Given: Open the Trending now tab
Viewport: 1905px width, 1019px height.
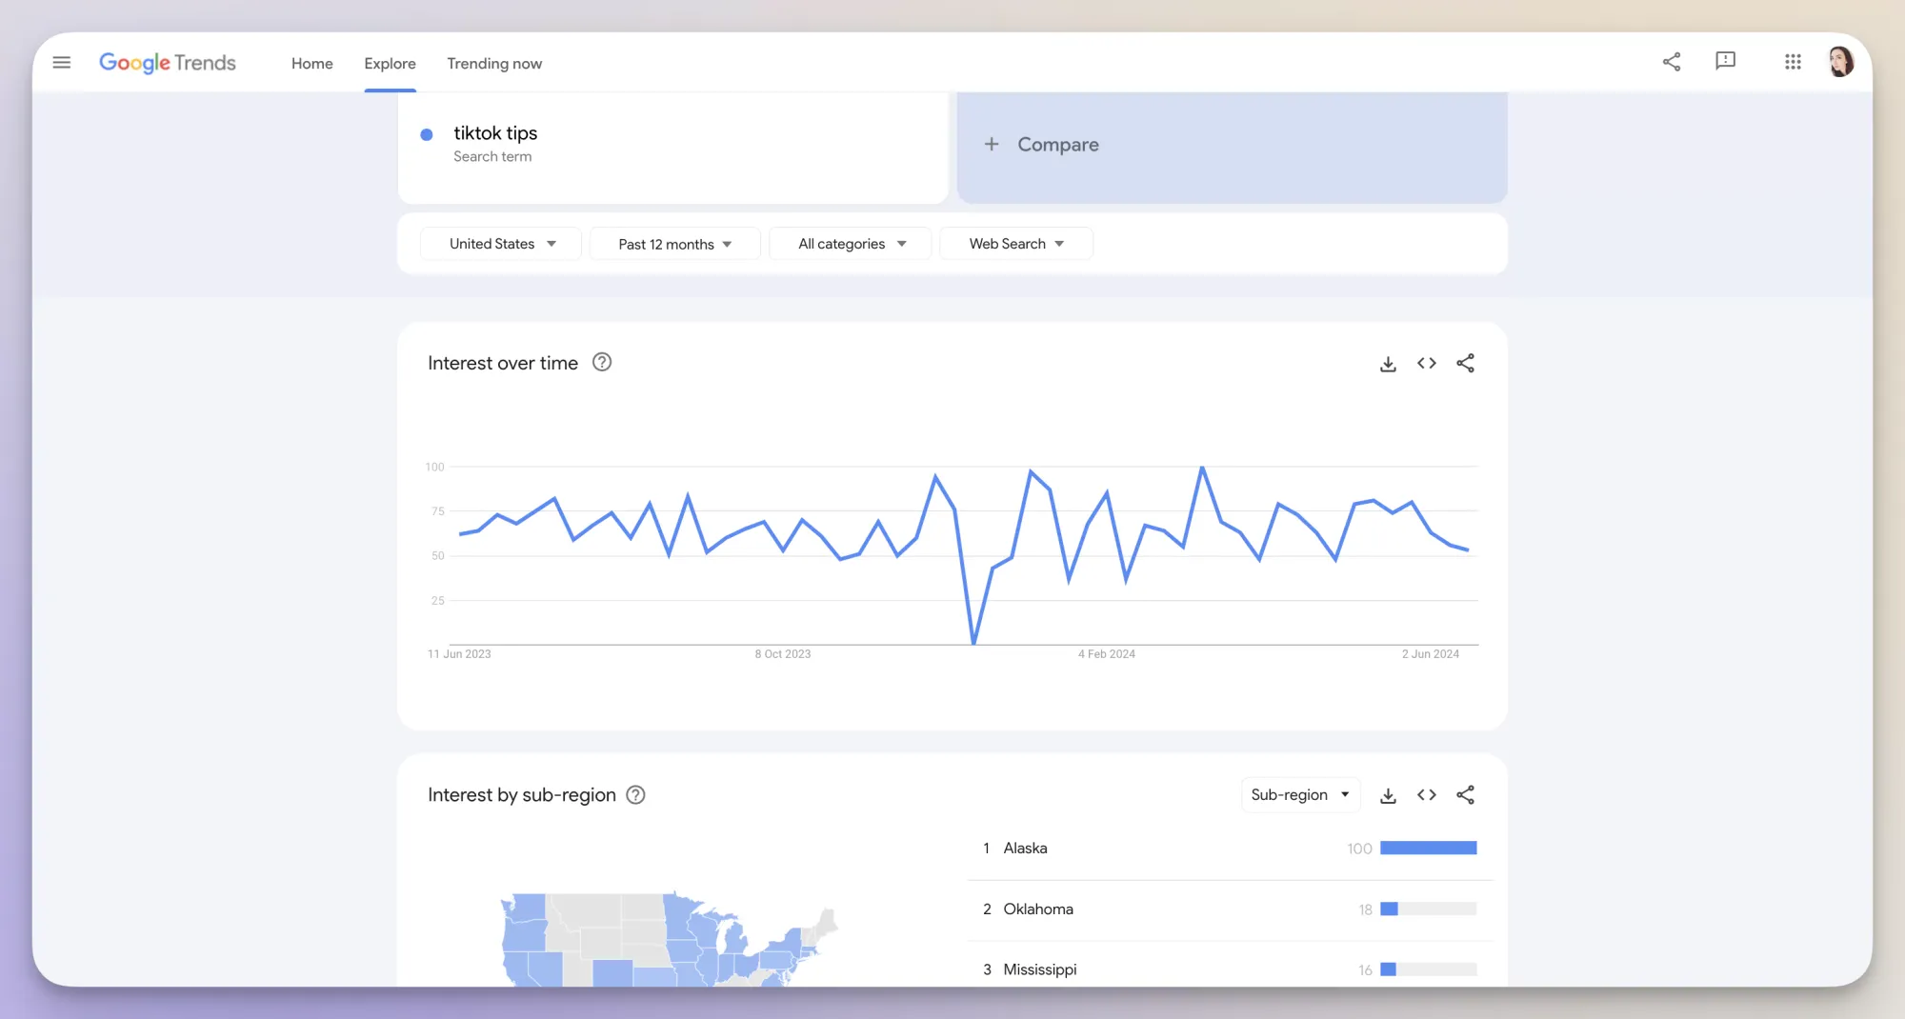Looking at the screenshot, I should tap(494, 63).
